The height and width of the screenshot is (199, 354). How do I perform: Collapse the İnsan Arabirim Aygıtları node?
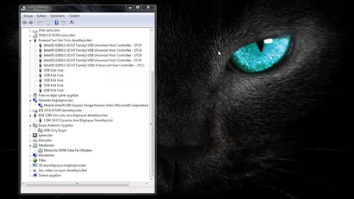(x=30, y=125)
